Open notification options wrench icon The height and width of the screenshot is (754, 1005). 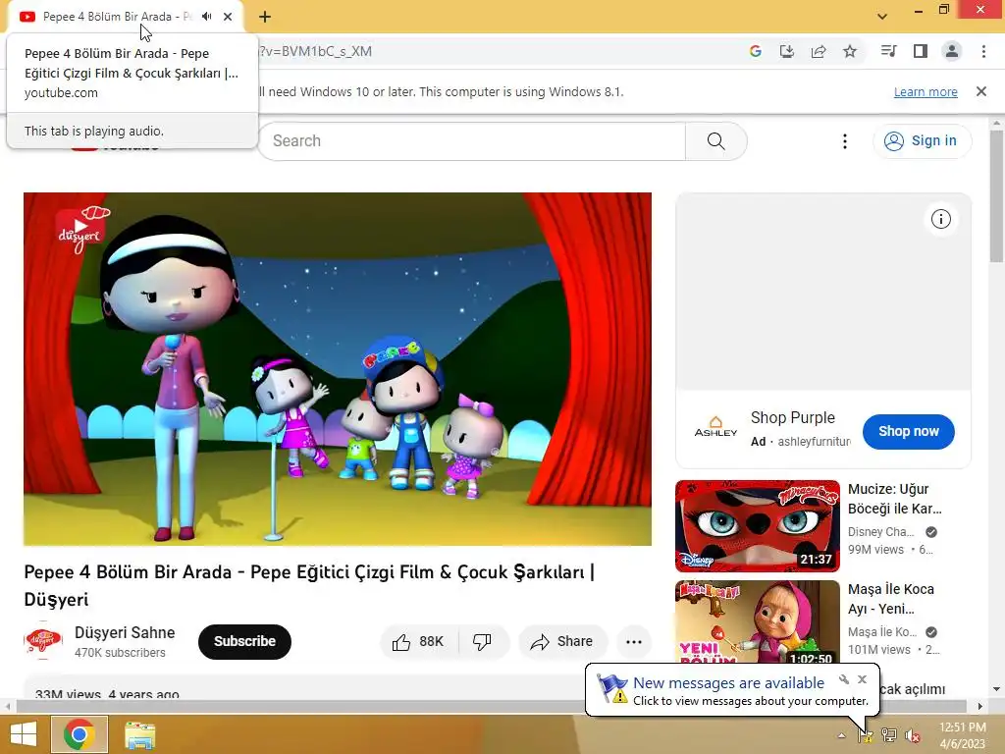[844, 679]
